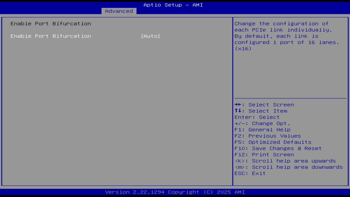Click F10: Save Changes & Reset entry

(x=278, y=148)
